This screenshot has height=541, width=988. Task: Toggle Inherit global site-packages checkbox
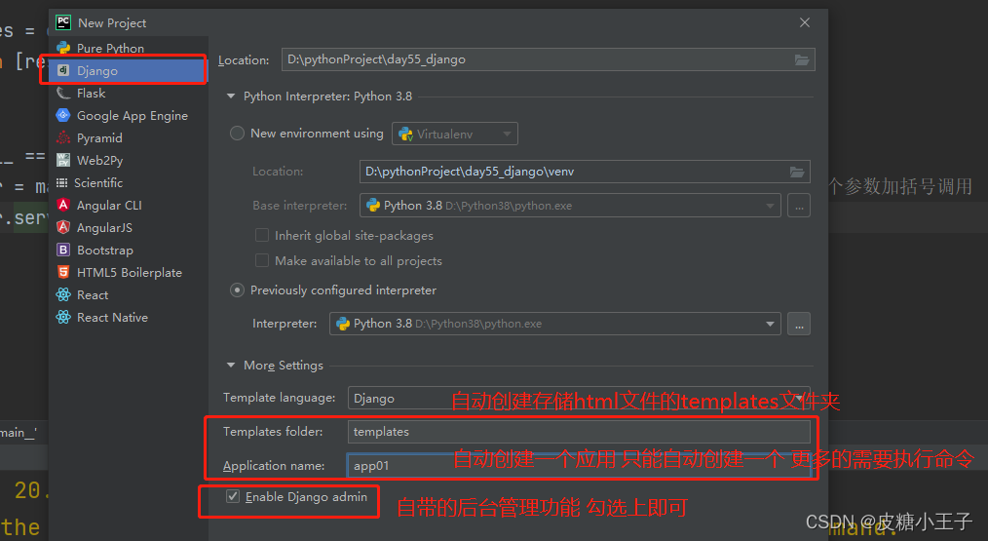[261, 235]
